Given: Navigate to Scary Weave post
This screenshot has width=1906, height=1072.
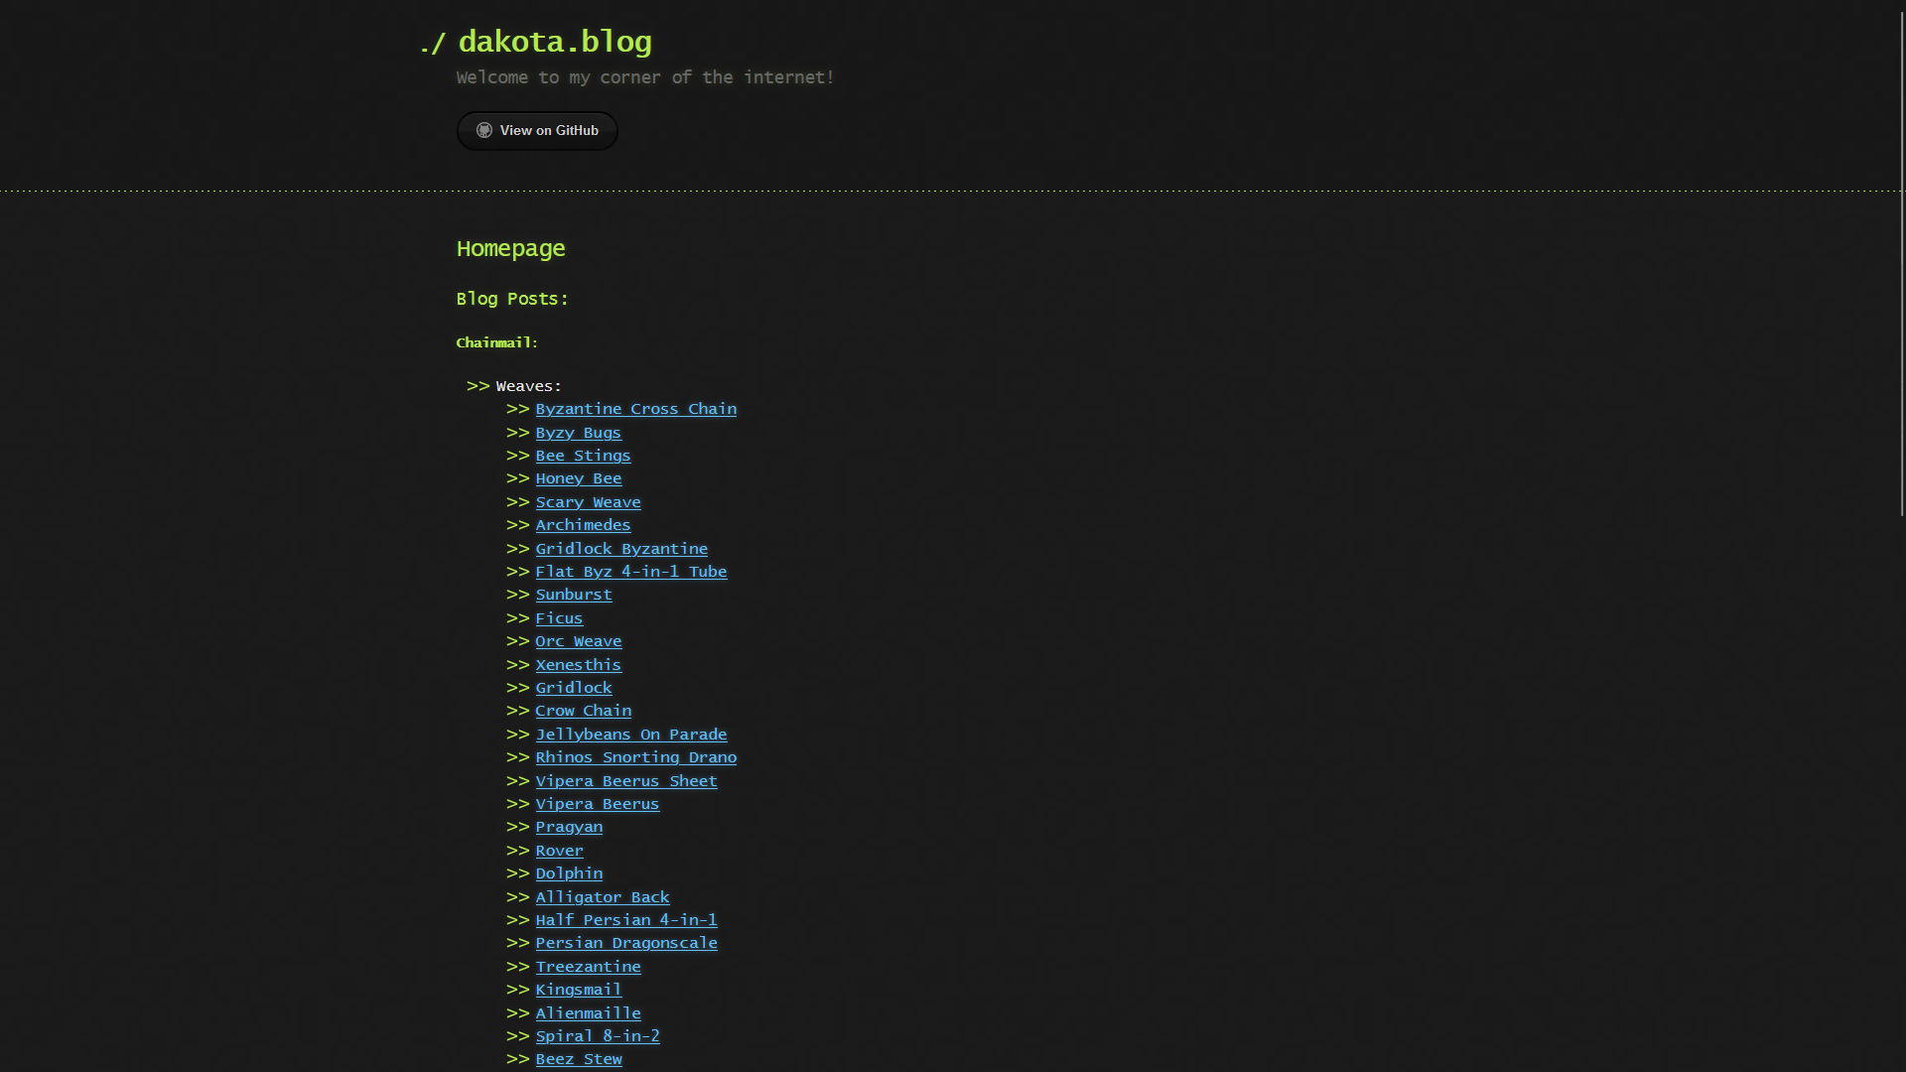Looking at the screenshot, I should 588,501.
